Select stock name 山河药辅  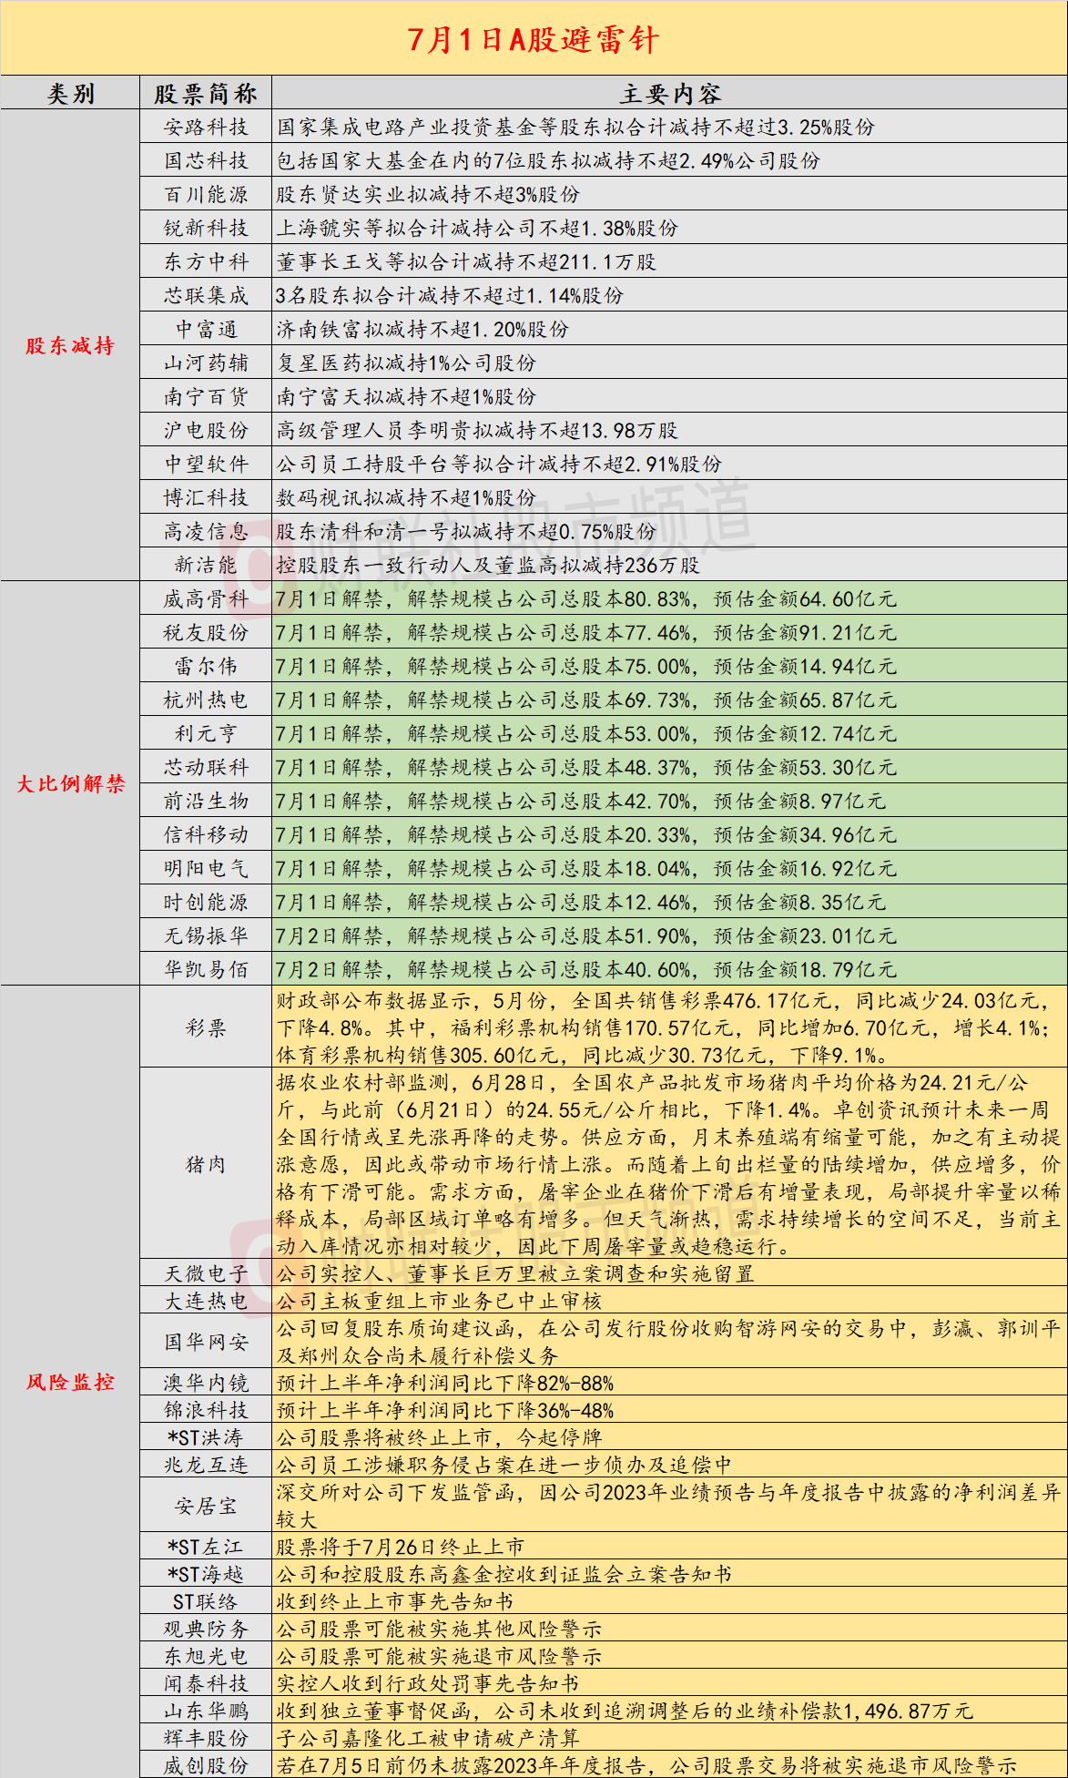(206, 363)
